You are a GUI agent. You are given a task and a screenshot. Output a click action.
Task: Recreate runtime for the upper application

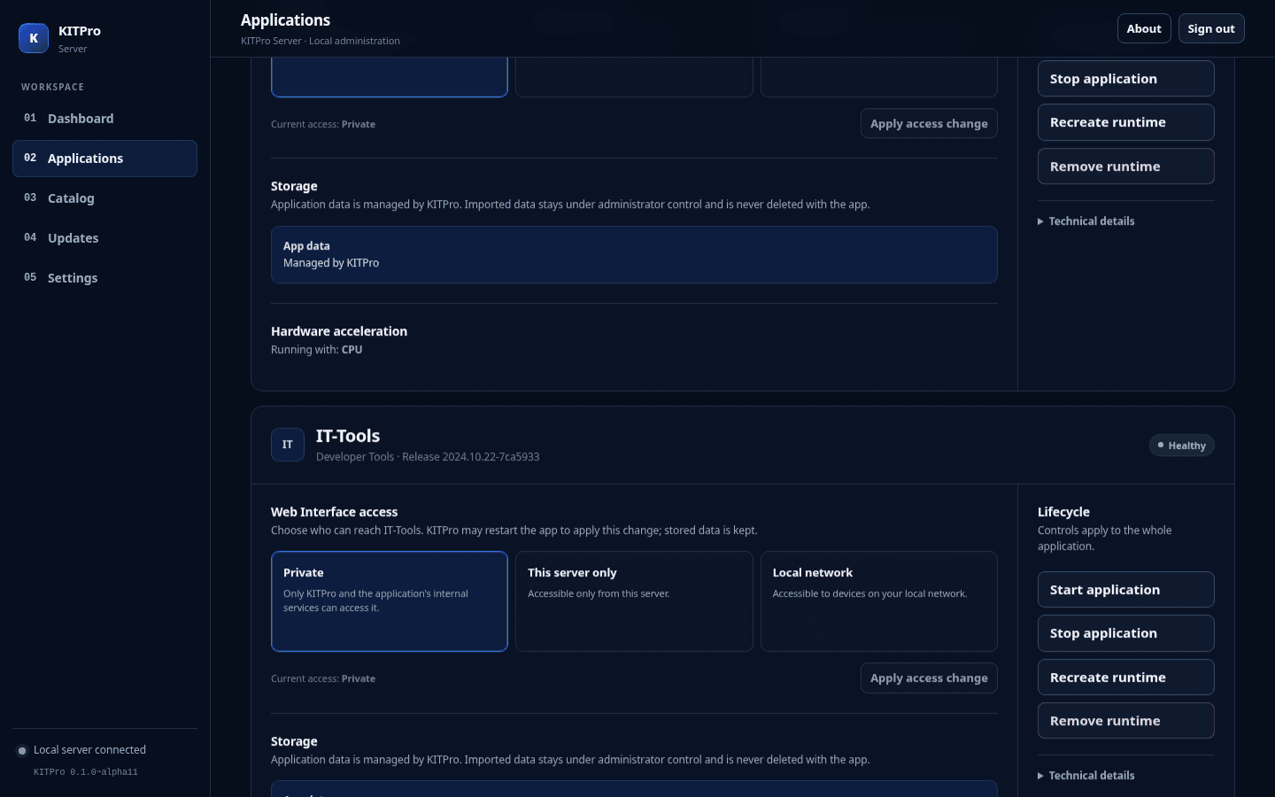tap(1126, 122)
